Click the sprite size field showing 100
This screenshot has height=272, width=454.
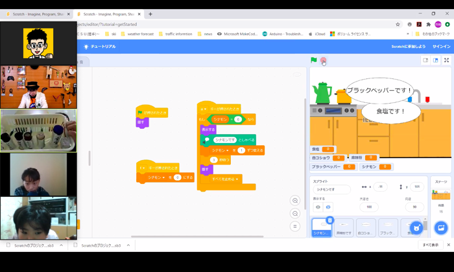tap(368, 207)
